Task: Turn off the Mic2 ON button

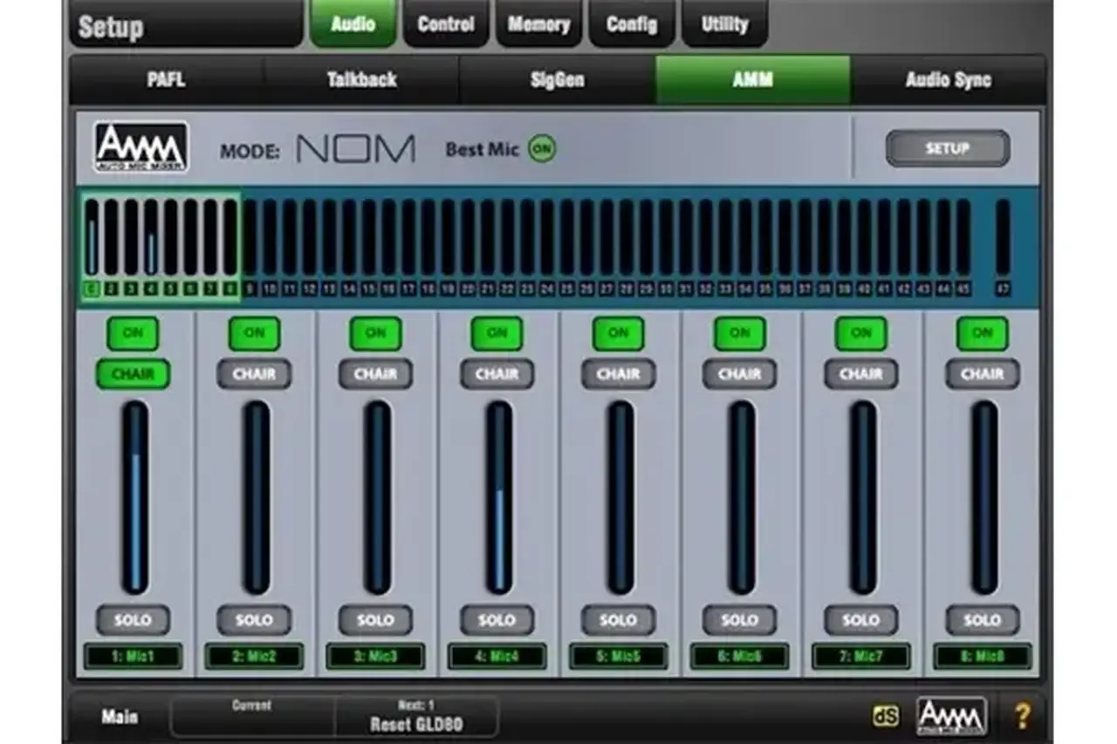Action: click(x=254, y=333)
